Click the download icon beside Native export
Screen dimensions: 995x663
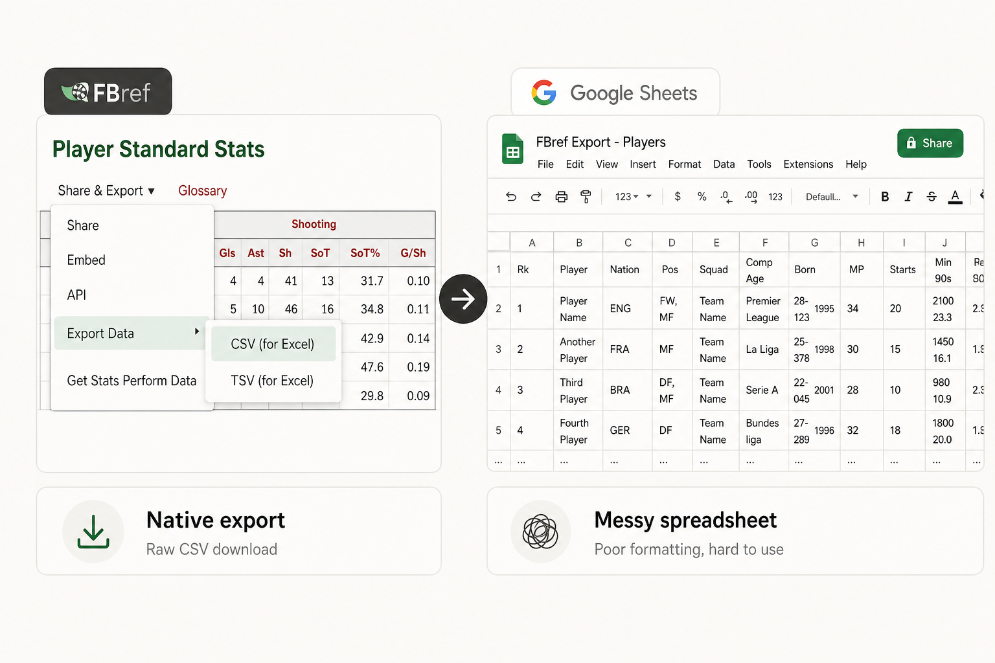(93, 532)
